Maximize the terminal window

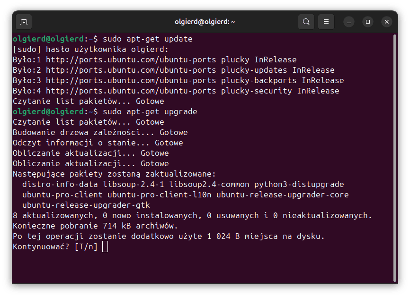pyautogui.click(x=368, y=22)
